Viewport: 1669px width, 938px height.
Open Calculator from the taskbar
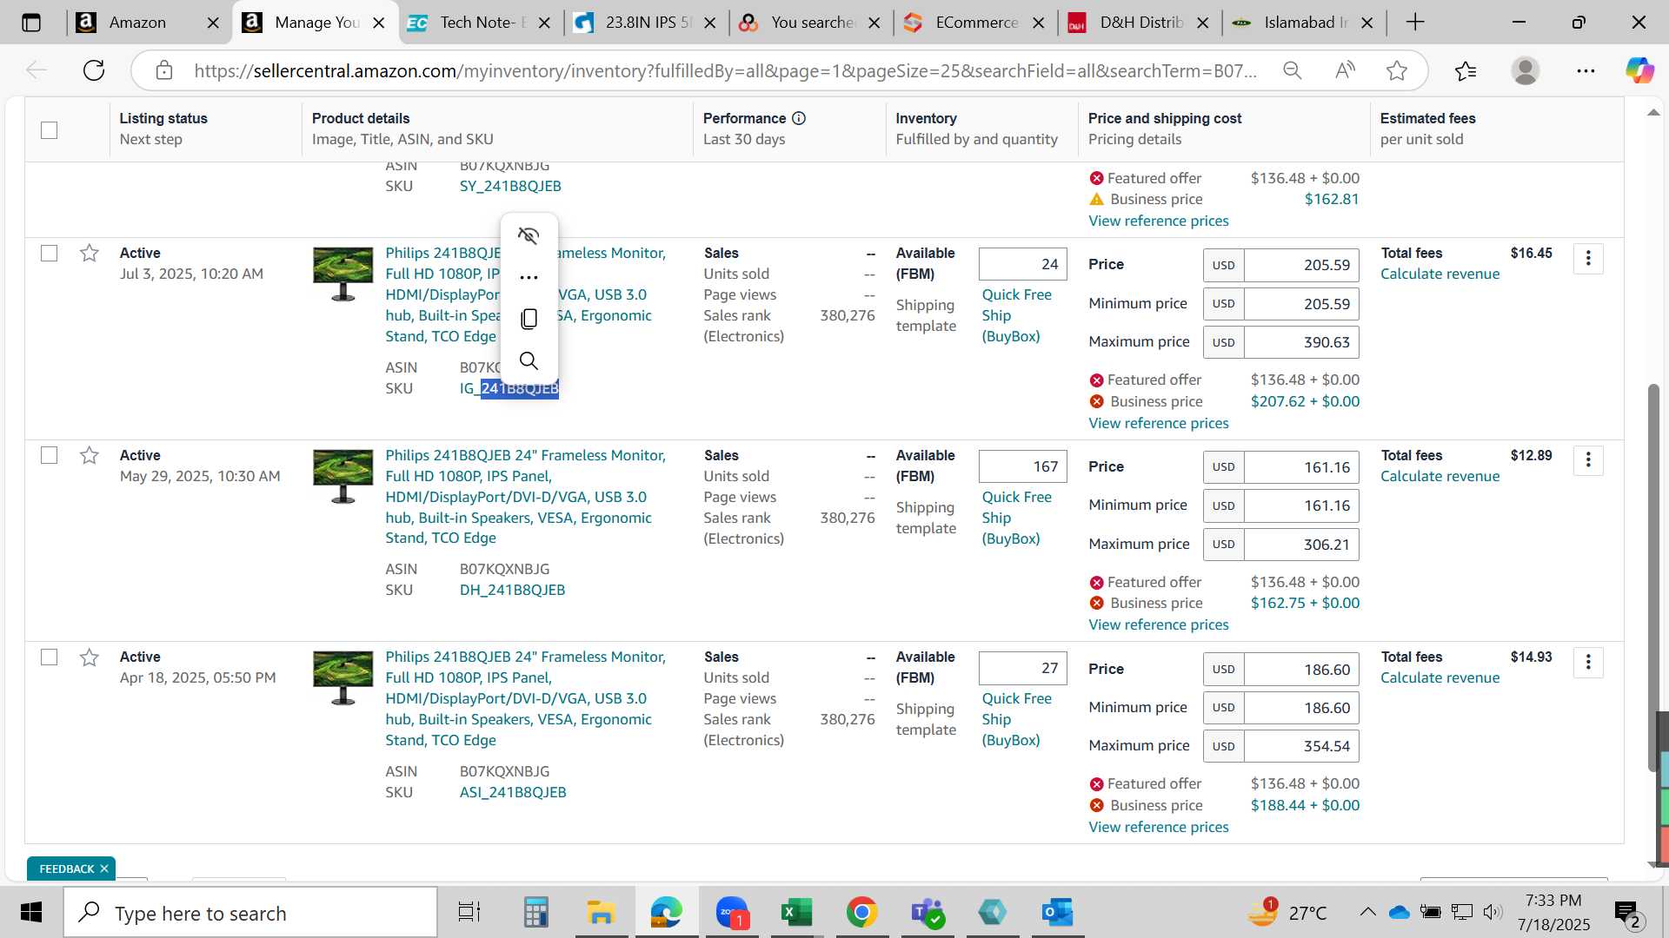[535, 913]
